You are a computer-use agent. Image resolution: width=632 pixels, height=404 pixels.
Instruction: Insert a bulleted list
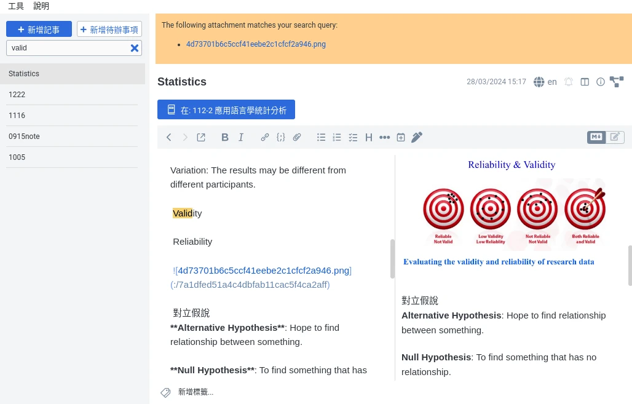(321, 137)
